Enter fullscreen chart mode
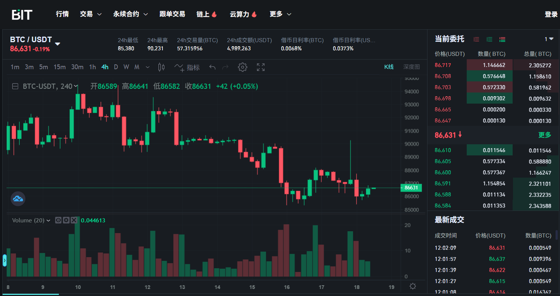Screen dimensions: 560x296 [x=261, y=67]
